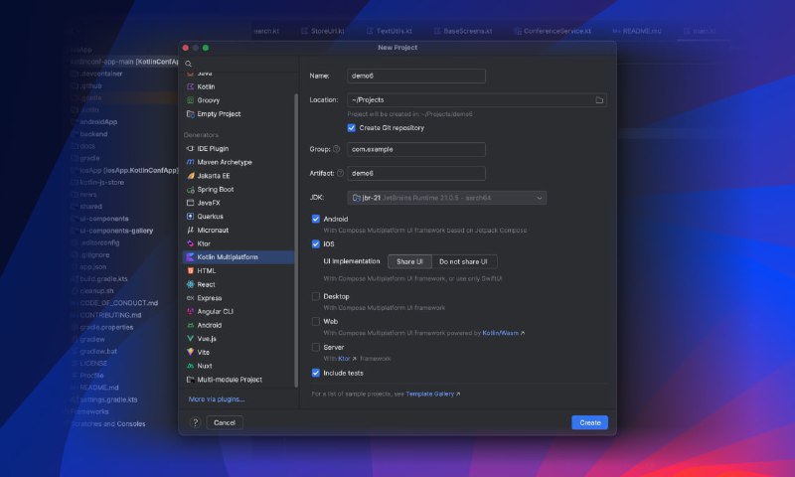Switch to the BaseScreens.kt editor tab
Image resolution: width=795 pixels, height=477 pixels.
tap(463, 31)
